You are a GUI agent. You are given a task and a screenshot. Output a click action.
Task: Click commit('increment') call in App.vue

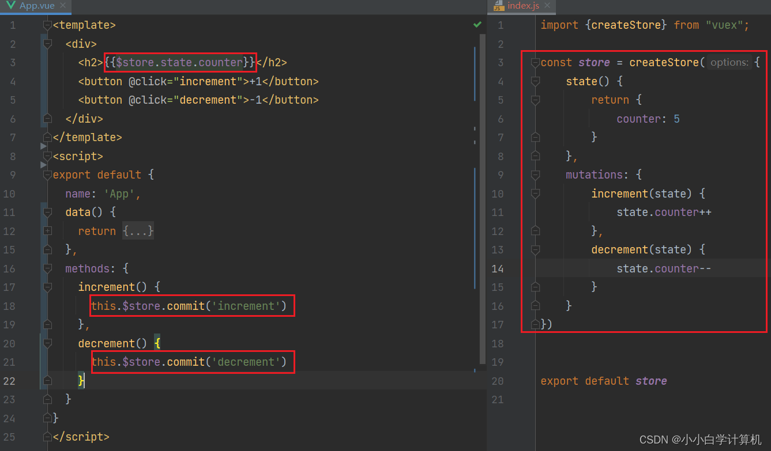click(227, 306)
